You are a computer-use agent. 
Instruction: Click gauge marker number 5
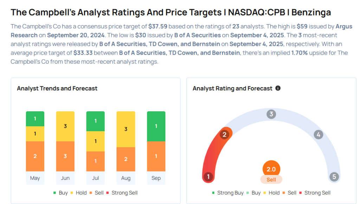point(334,177)
